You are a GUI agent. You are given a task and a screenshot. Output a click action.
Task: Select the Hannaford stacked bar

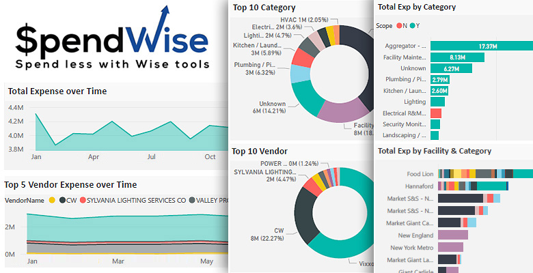point(473,186)
